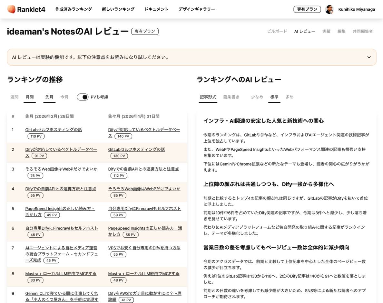Viewport: 383px width, 303px height.
Task: Select the 編集 tab
Action: [341, 31]
